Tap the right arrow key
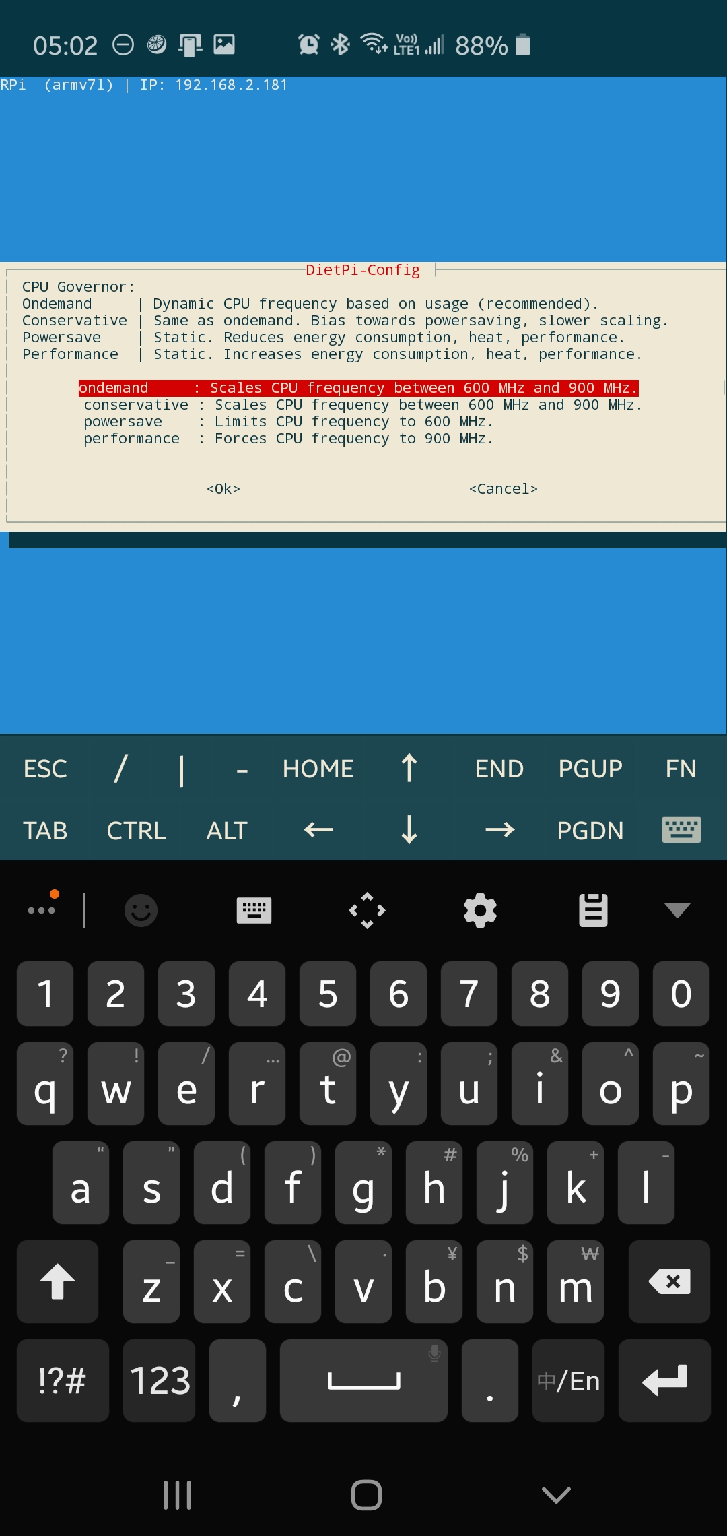 499,831
